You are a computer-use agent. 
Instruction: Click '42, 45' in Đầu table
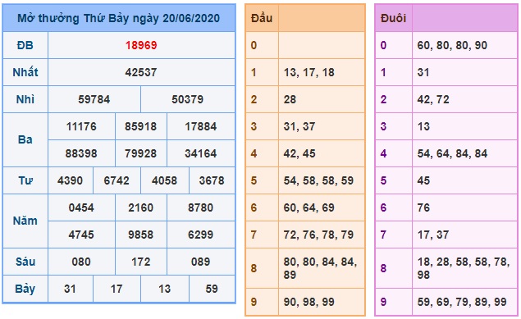point(299,153)
